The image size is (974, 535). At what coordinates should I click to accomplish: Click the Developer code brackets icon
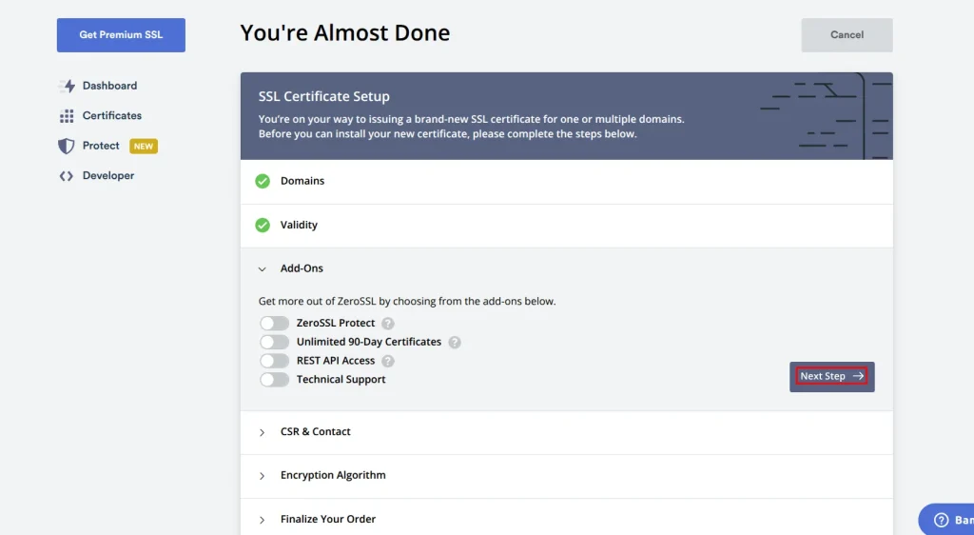pyautogui.click(x=67, y=176)
